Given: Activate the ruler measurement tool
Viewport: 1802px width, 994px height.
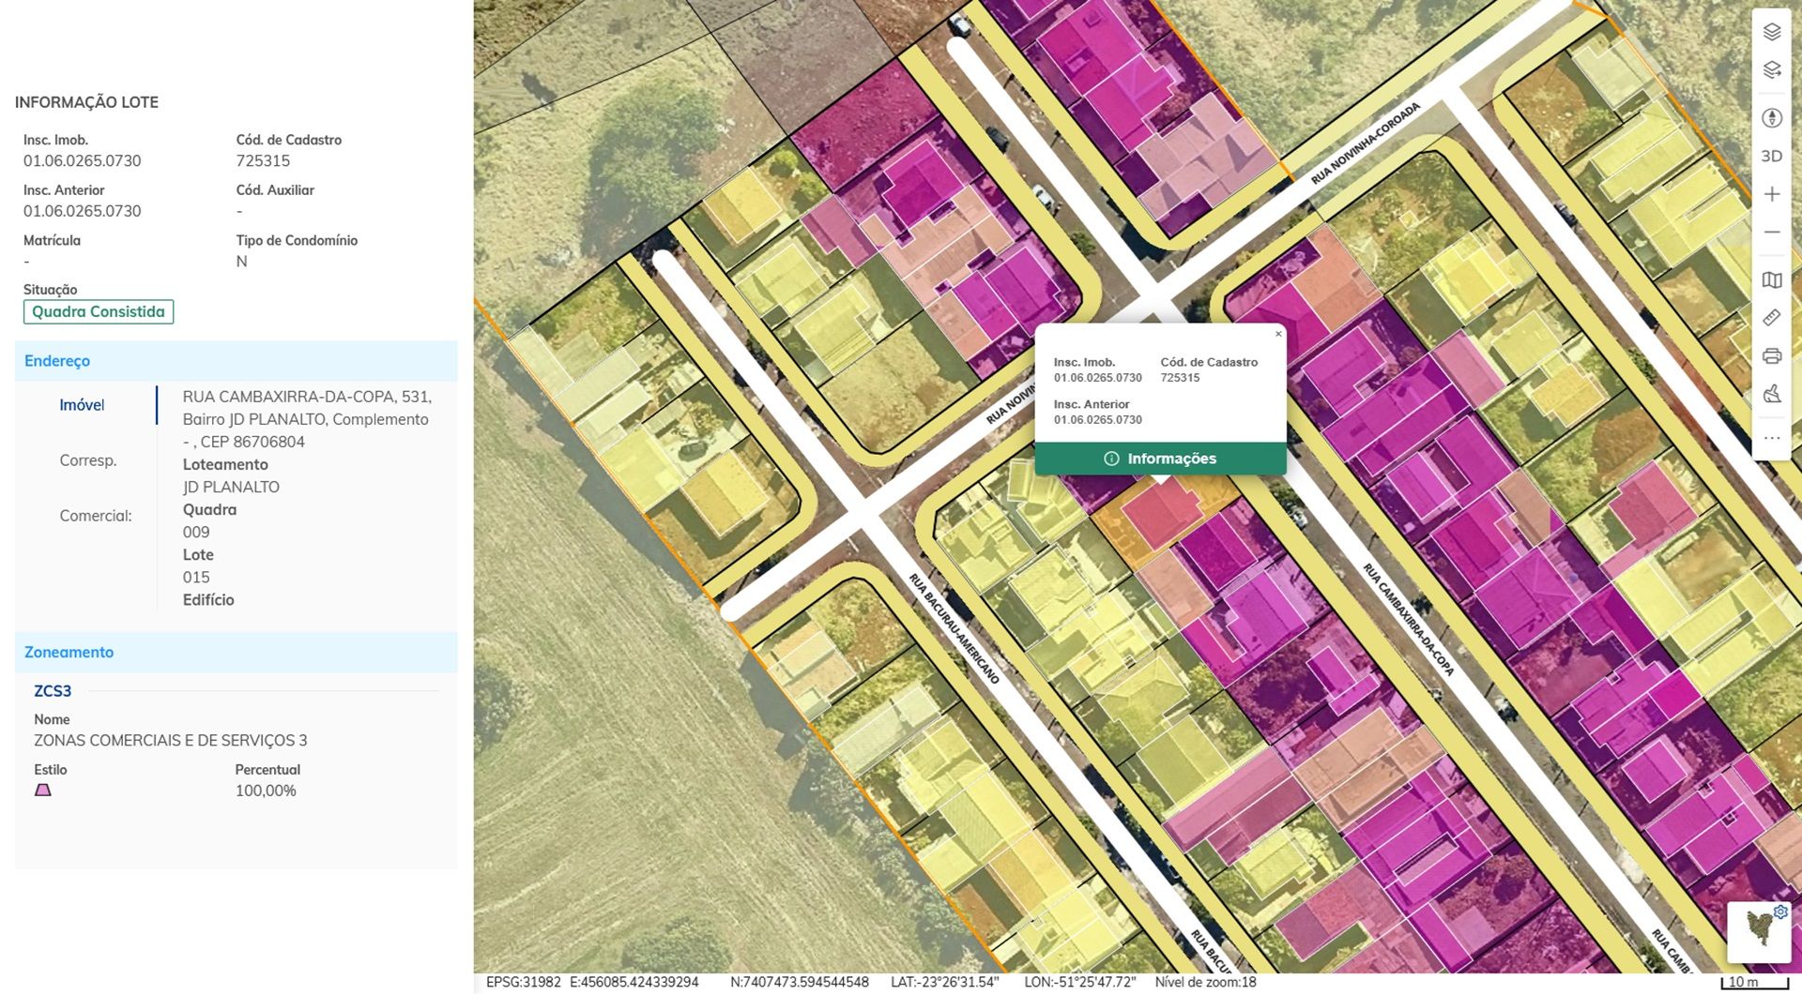Looking at the screenshot, I should (x=1772, y=318).
